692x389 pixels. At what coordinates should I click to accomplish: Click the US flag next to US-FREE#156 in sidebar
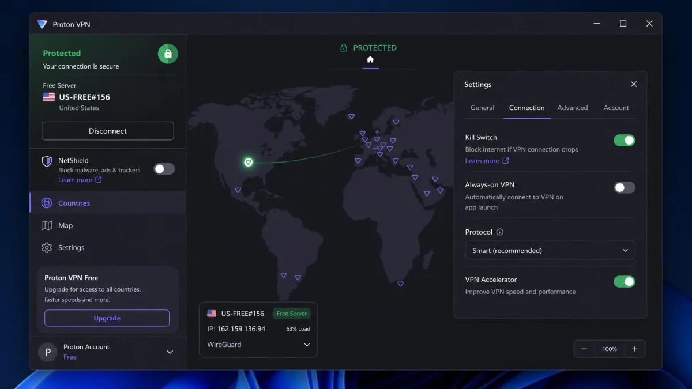tap(49, 97)
